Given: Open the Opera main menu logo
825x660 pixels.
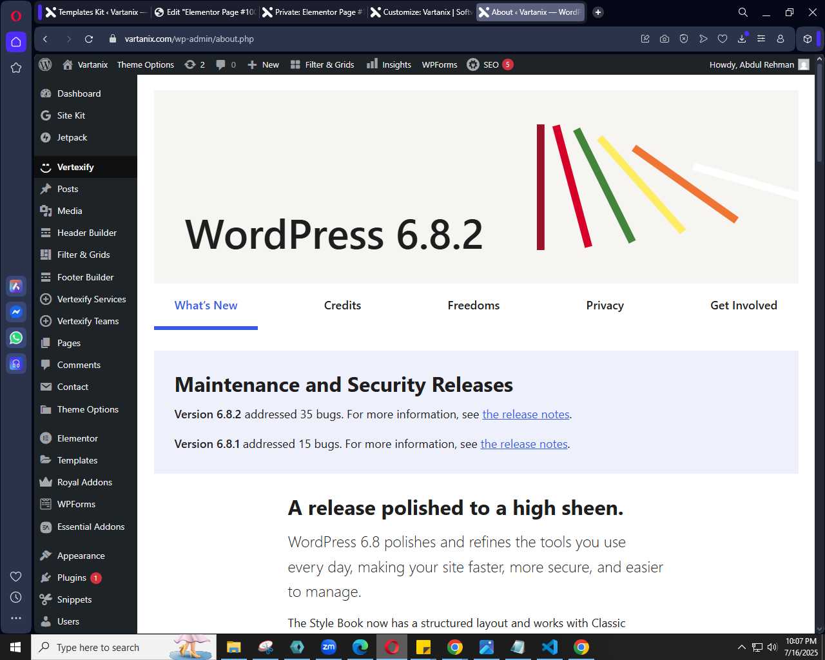Looking at the screenshot, I should (x=16, y=16).
